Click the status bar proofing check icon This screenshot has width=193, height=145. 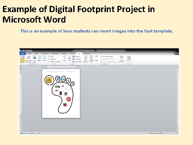click(x=39, y=133)
